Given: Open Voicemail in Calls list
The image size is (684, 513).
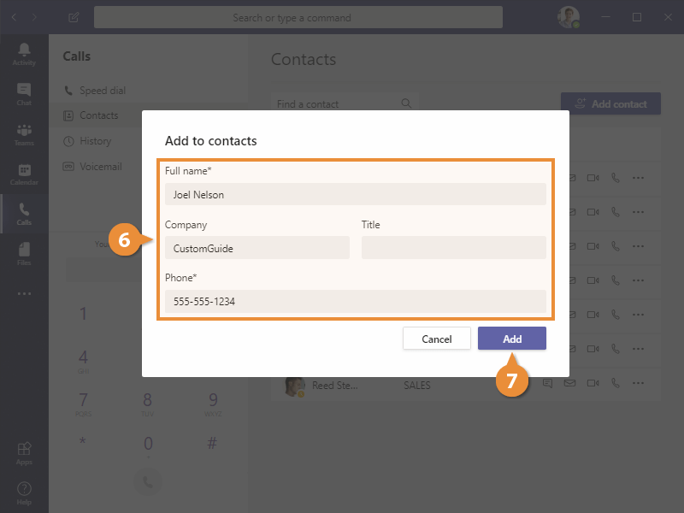Looking at the screenshot, I should pyautogui.click(x=100, y=167).
